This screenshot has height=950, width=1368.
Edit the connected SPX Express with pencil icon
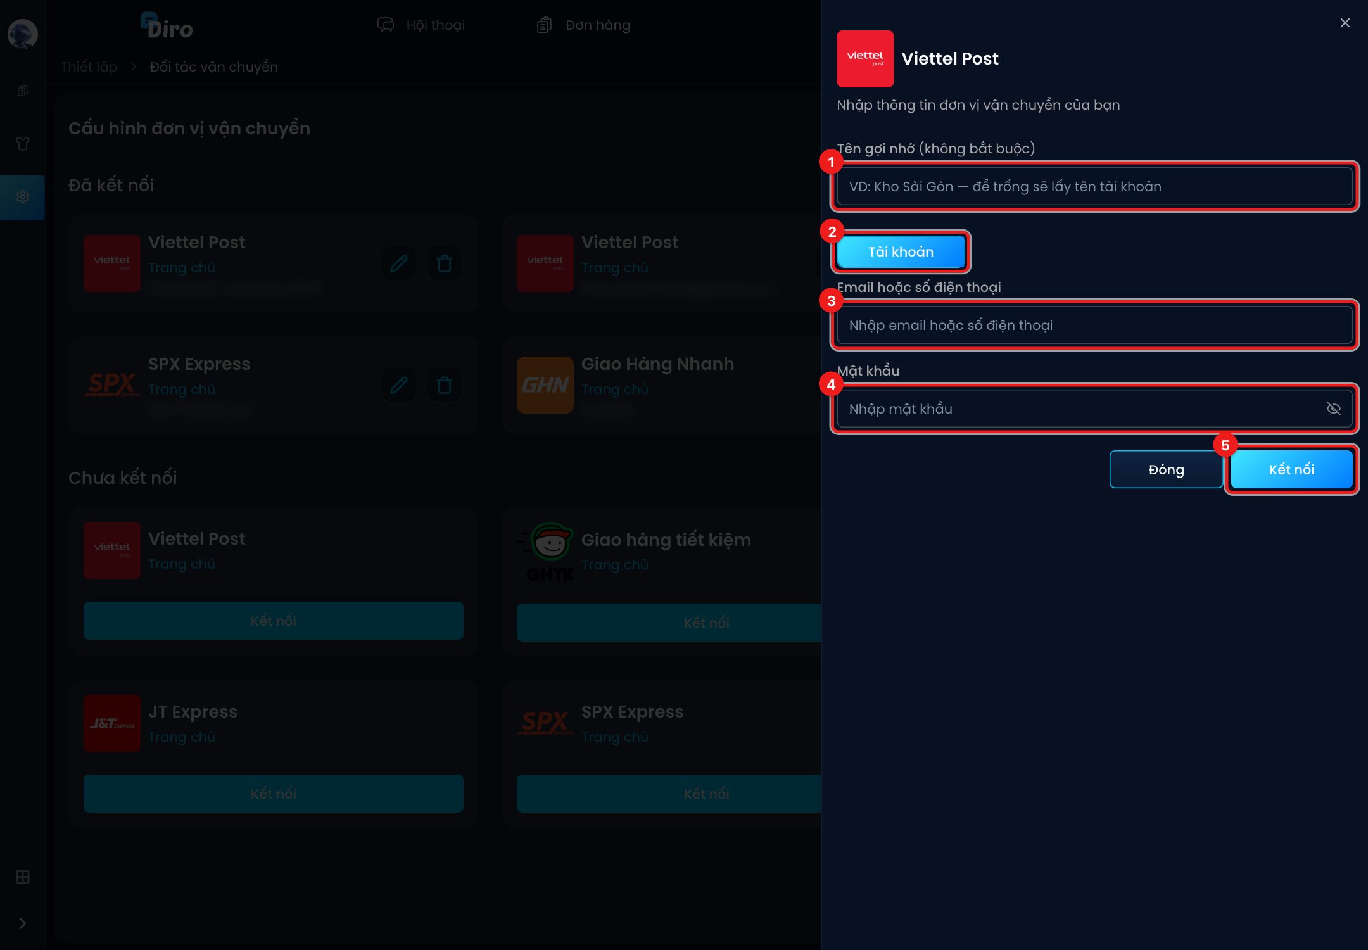tap(399, 384)
